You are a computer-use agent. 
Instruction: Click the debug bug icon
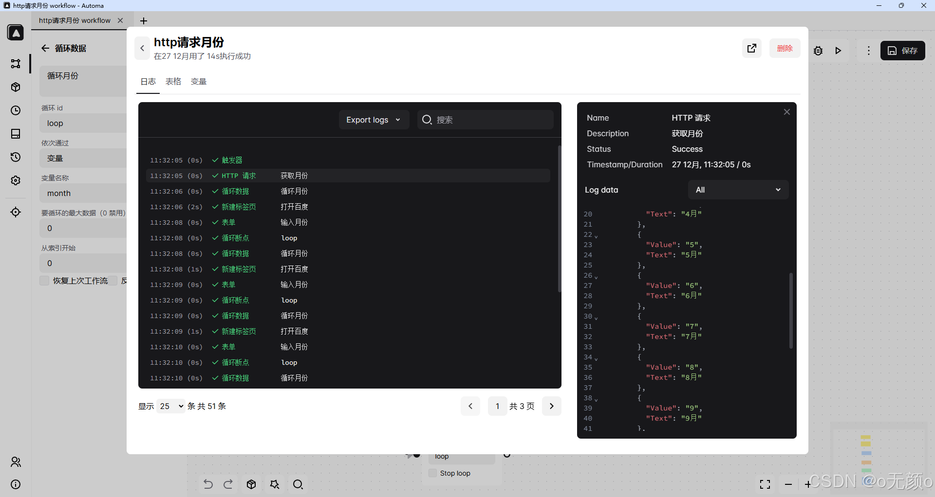click(x=818, y=51)
